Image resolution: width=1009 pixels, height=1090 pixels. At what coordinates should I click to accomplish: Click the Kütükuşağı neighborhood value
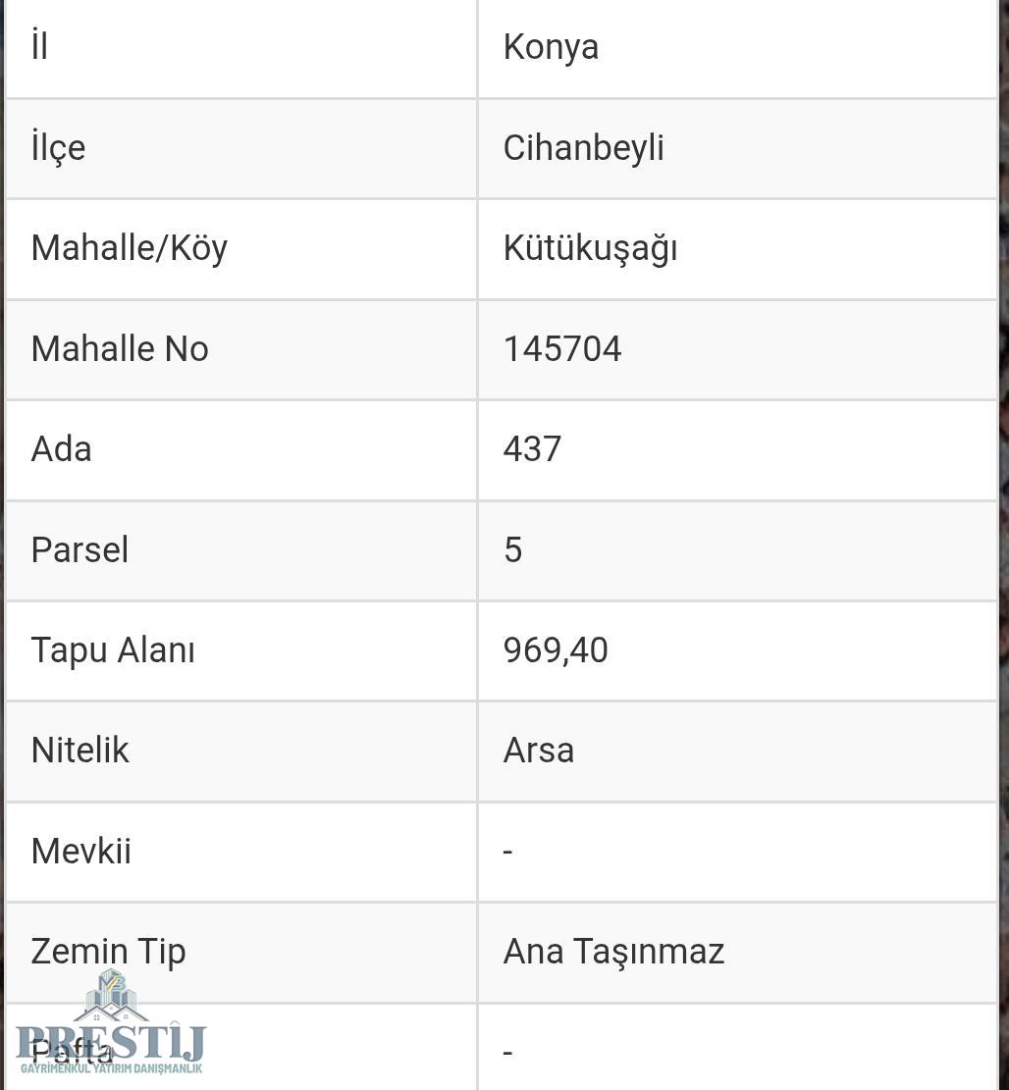pyautogui.click(x=590, y=249)
